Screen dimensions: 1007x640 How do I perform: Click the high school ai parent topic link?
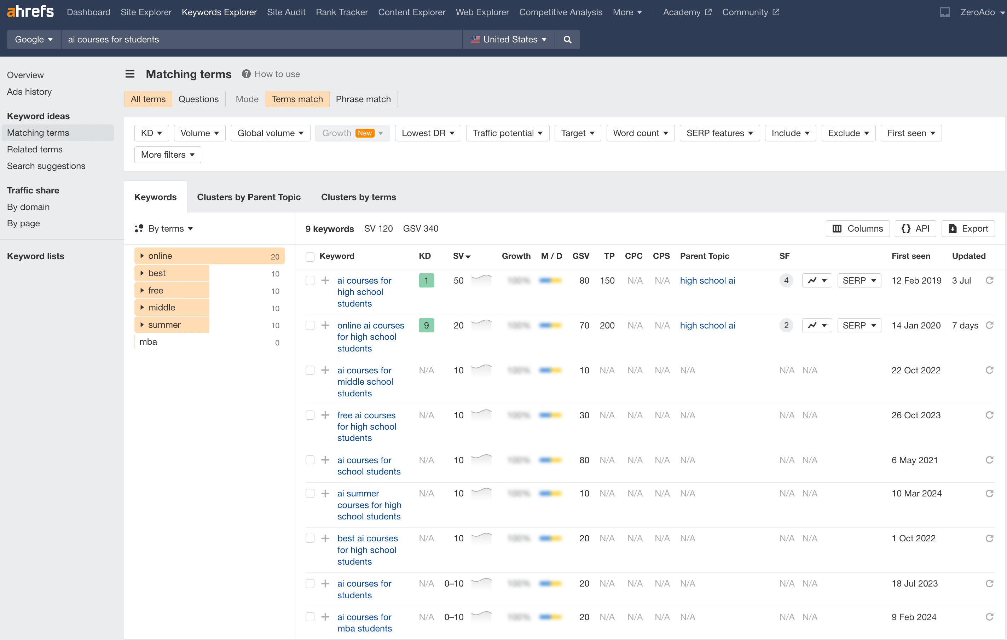pyautogui.click(x=707, y=280)
